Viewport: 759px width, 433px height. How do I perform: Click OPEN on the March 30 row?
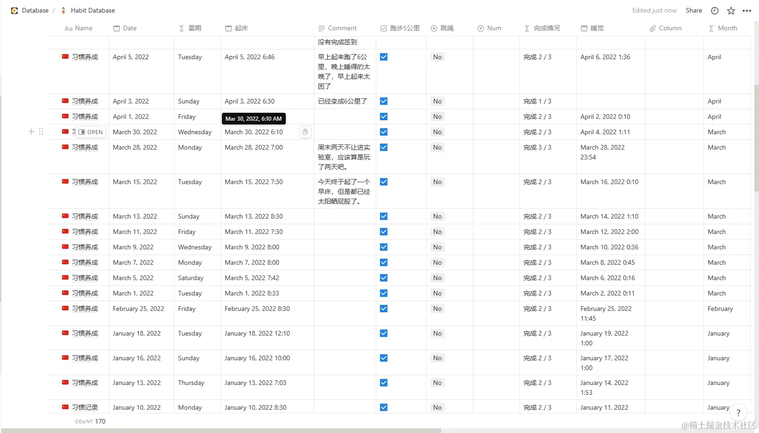point(90,132)
